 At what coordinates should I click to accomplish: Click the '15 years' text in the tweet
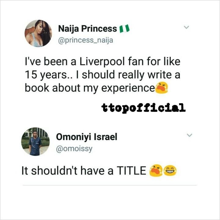(46, 75)
